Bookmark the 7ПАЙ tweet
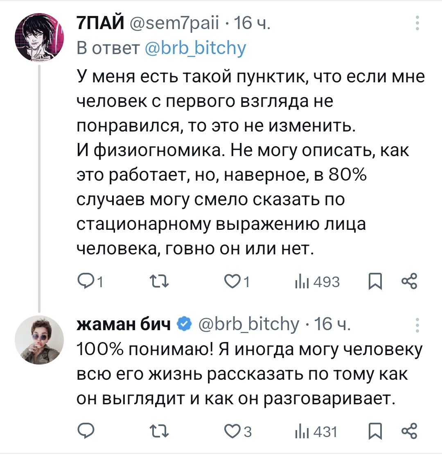Viewport: 442px width, 460px height. 375,281
